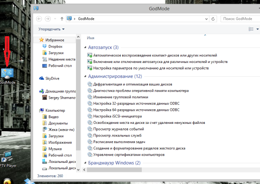The height and width of the screenshot is (184, 260).
Task: Click the Компьютер monitor icon
Action: pos(41,110)
